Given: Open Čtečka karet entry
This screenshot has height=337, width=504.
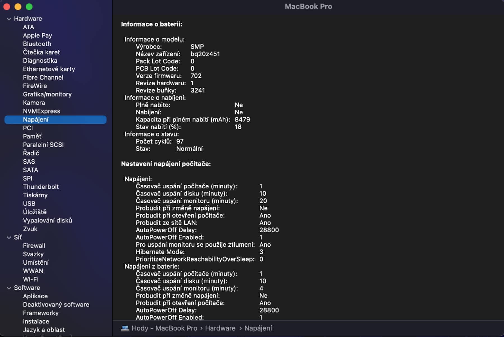Looking at the screenshot, I should coord(41,52).
